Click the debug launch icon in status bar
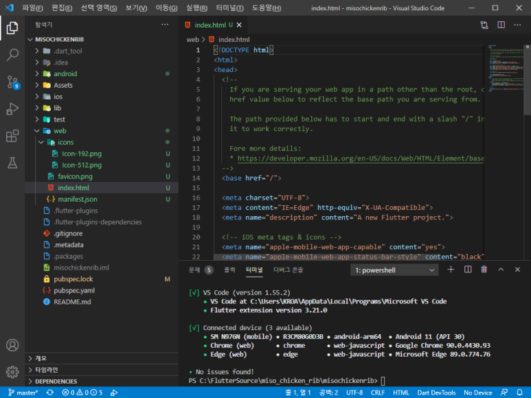The width and height of the screenshot is (531, 398). (114, 393)
